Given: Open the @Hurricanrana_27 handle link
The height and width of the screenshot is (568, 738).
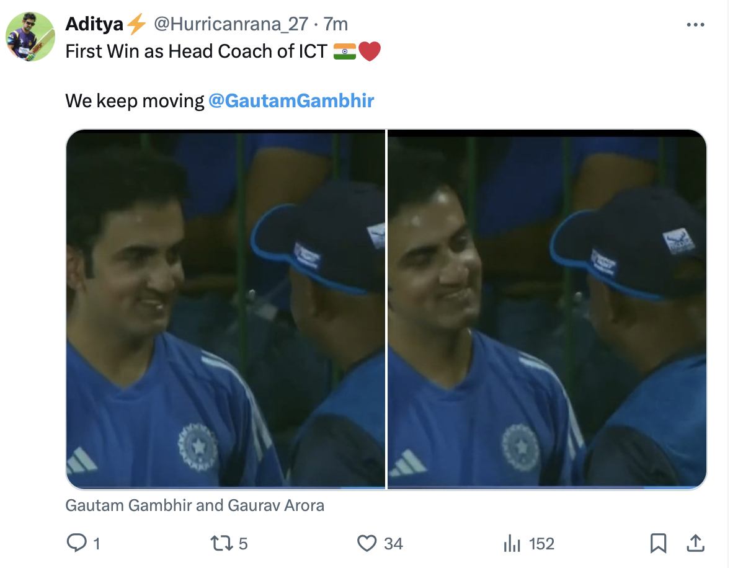Looking at the screenshot, I should coord(230,24).
